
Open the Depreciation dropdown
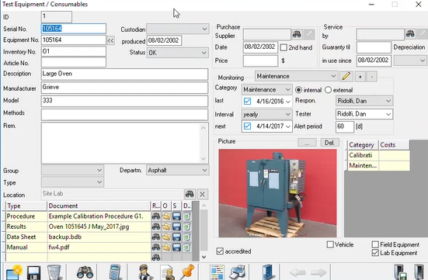(x=410, y=60)
